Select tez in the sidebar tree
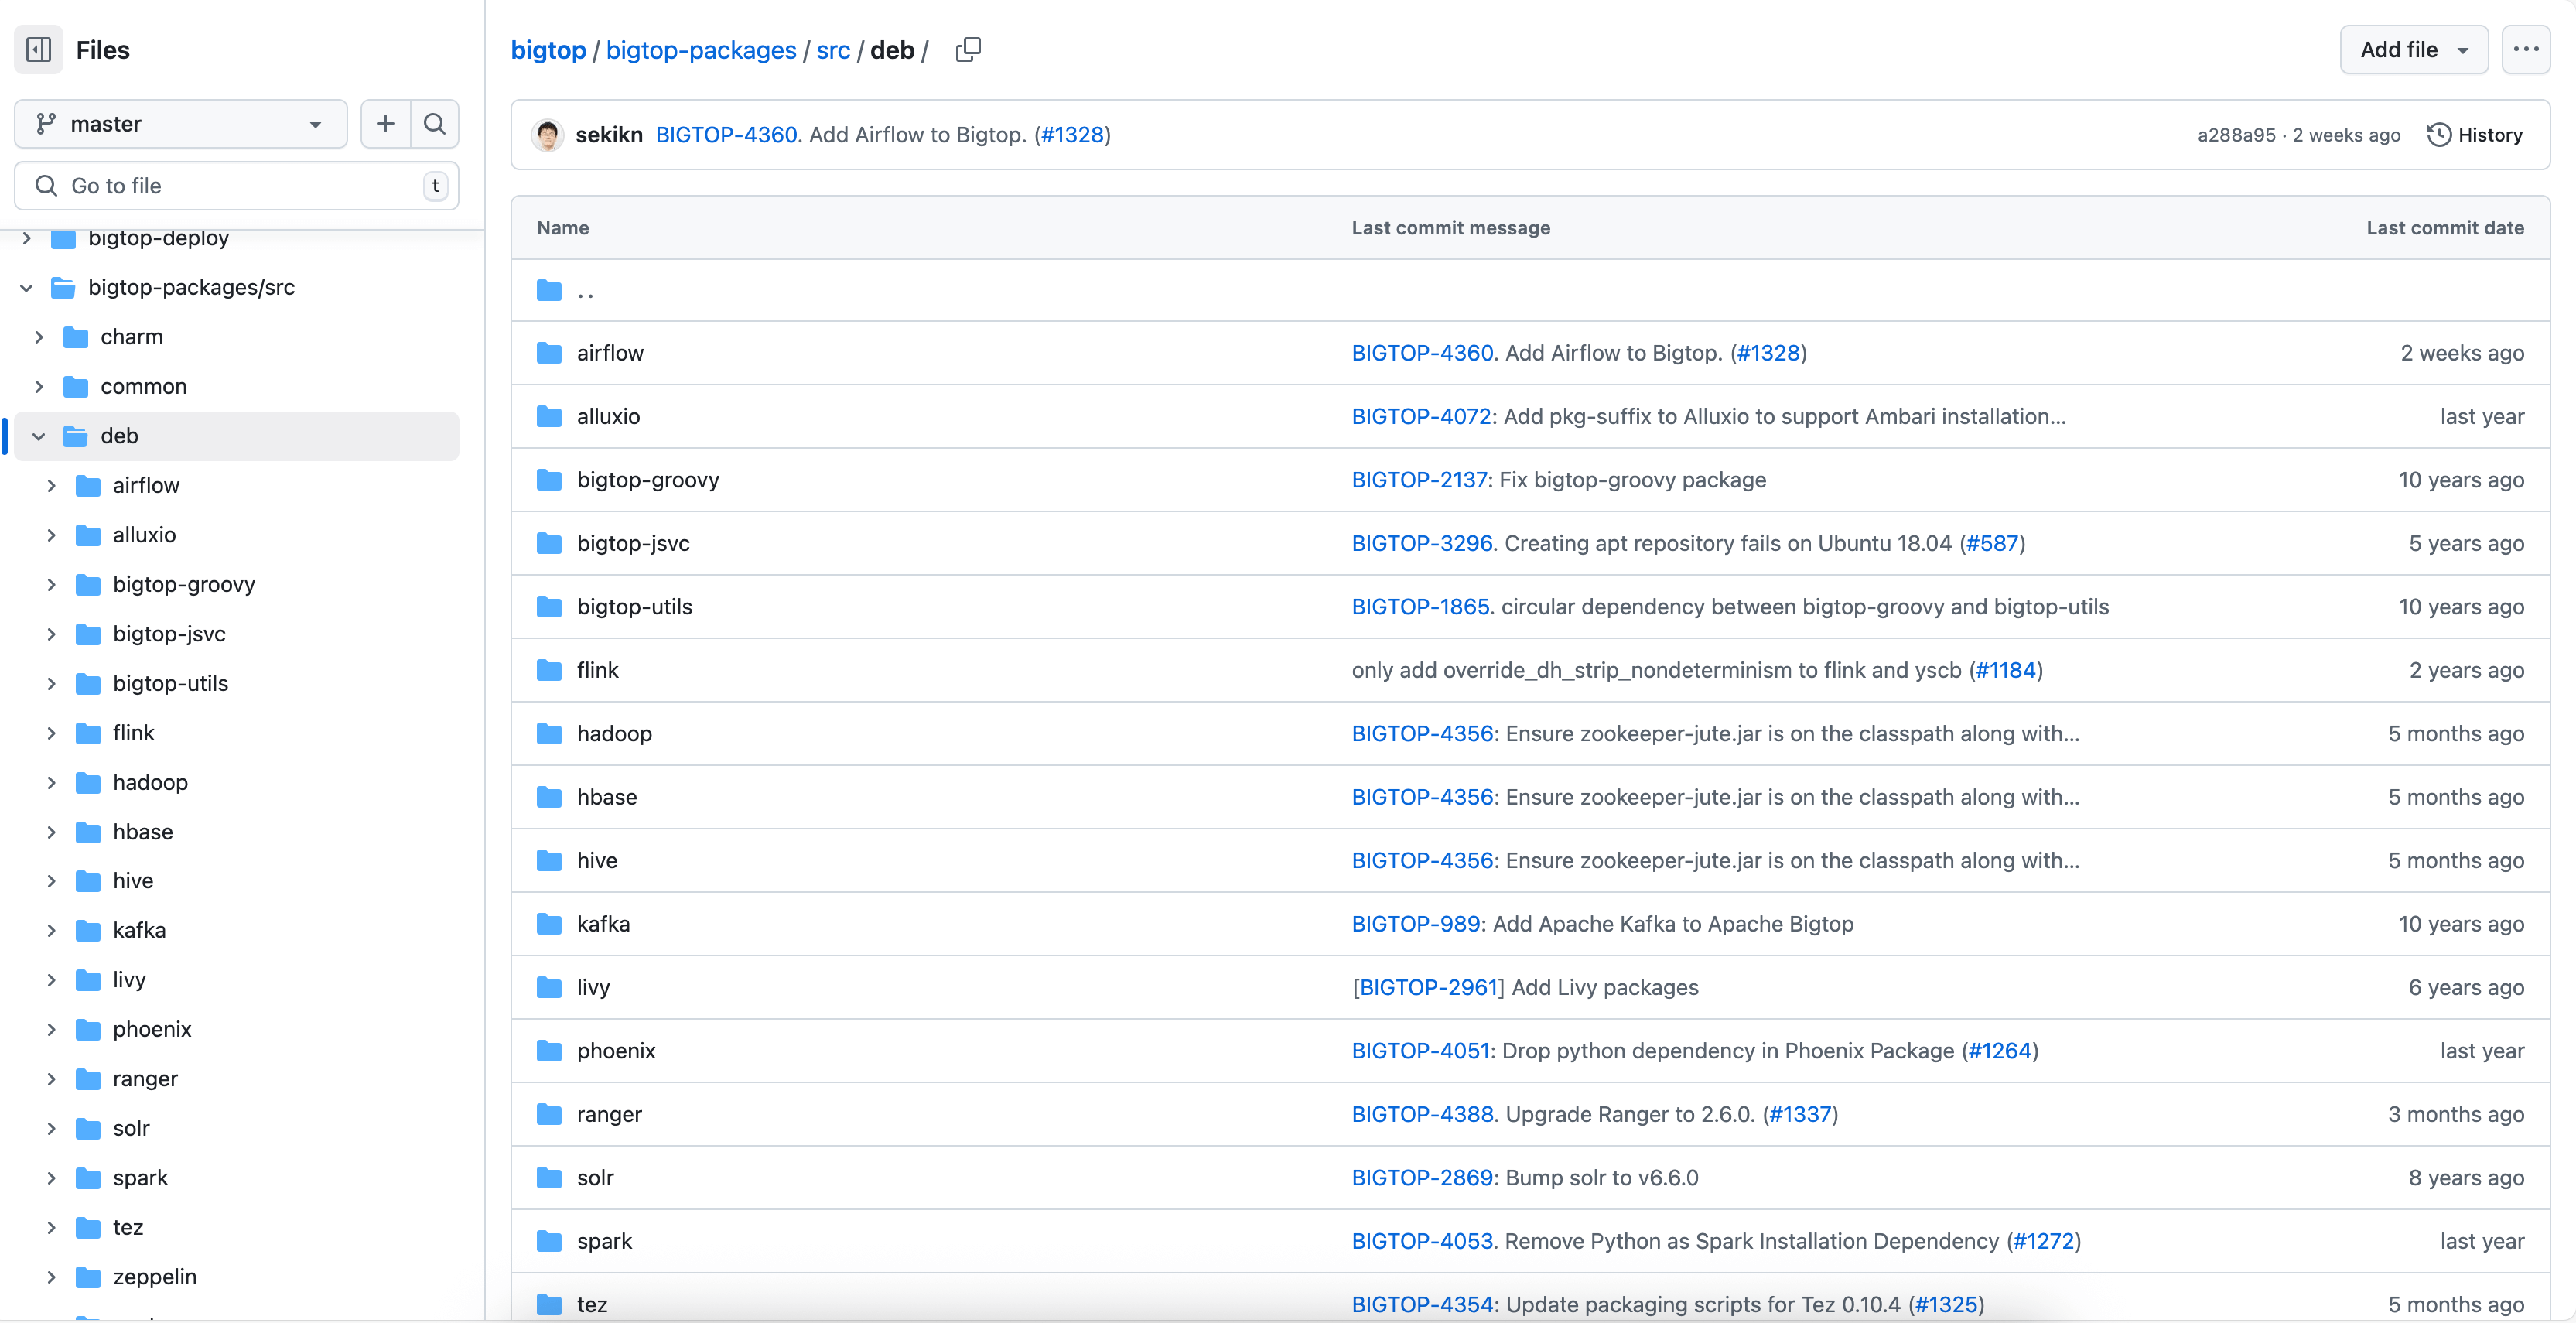The width and height of the screenshot is (2576, 1323). point(128,1227)
